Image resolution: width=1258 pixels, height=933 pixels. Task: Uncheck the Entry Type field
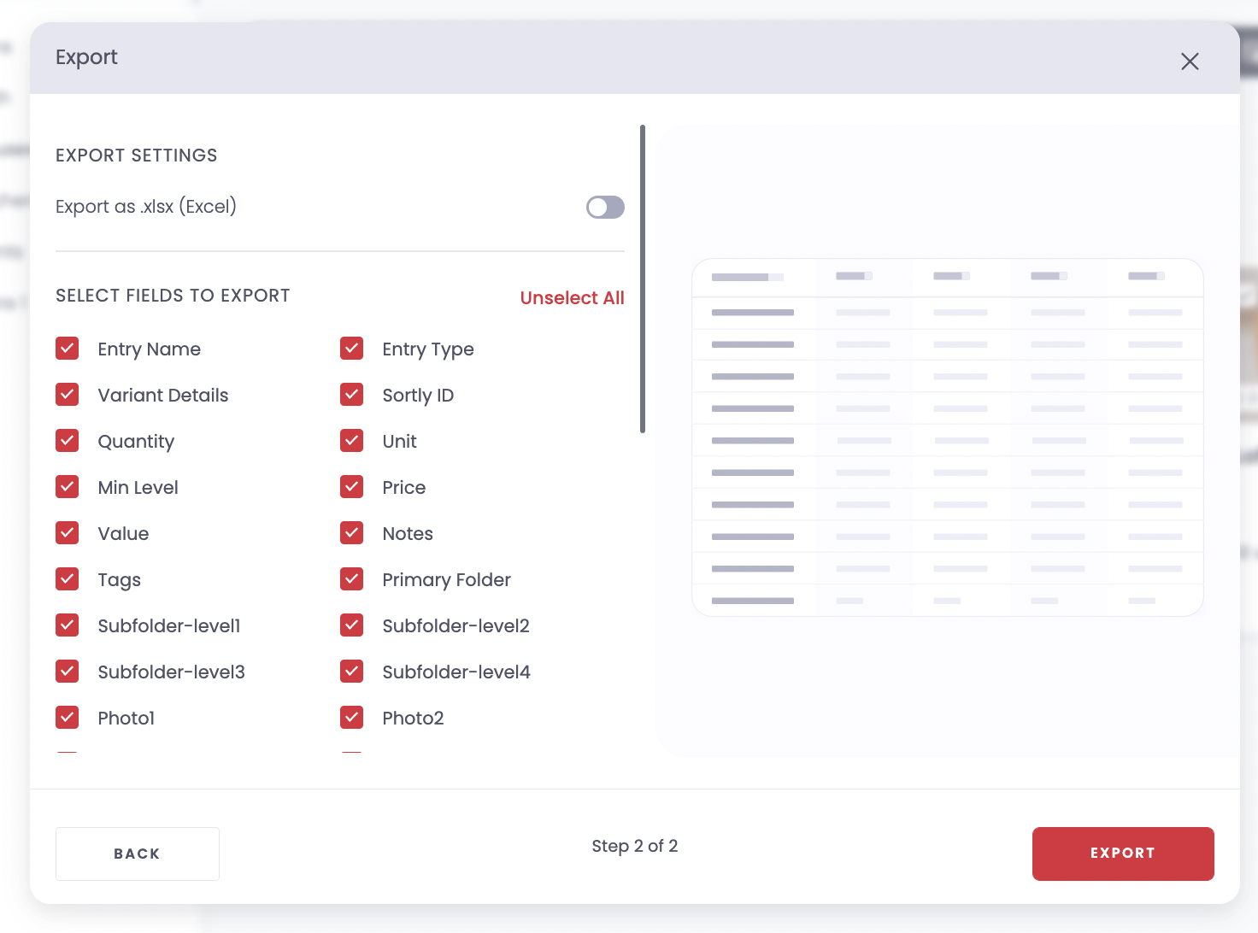coord(351,348)
